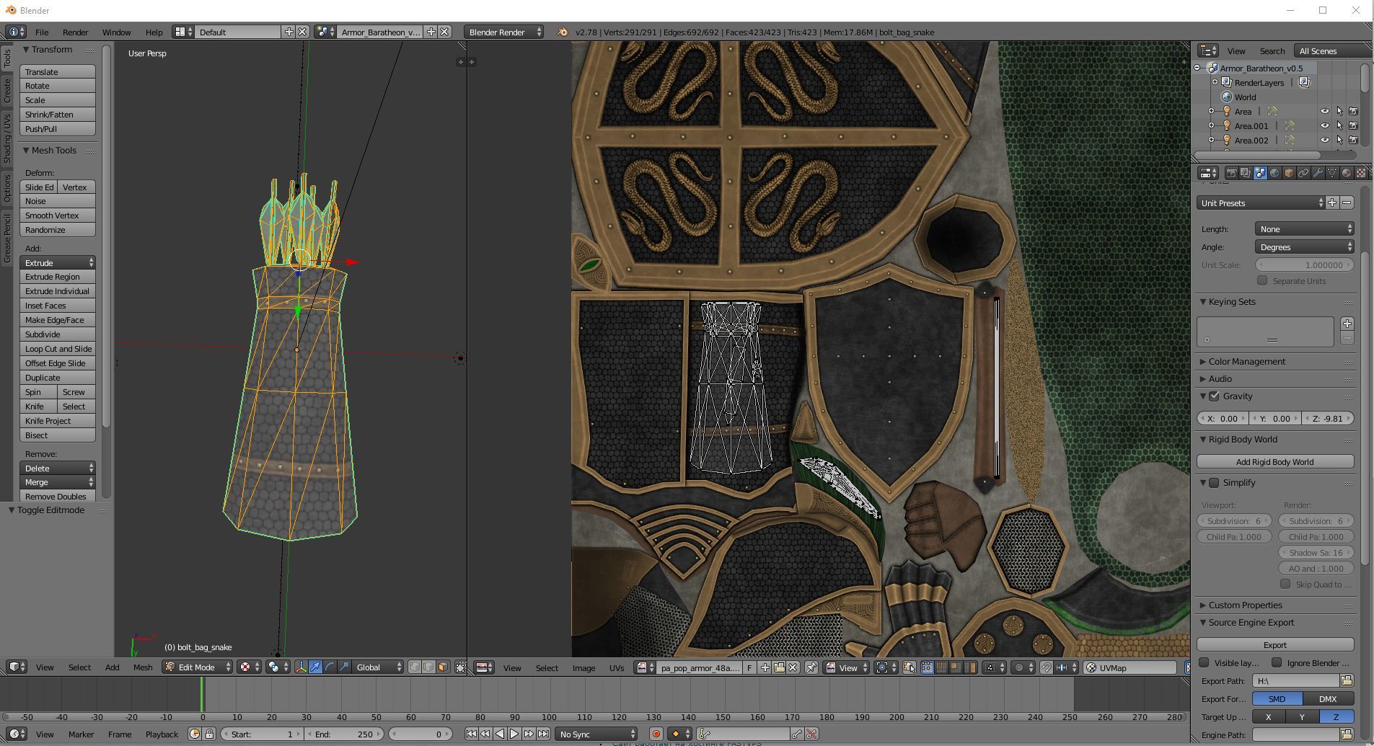
Task: Toggle selectability of Area.002 lamp
Action: (1339, 140)
